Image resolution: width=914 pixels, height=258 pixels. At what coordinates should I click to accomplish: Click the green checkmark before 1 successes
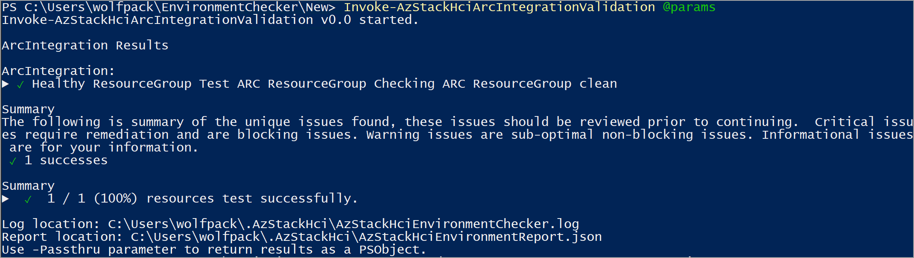click(13, 161)
